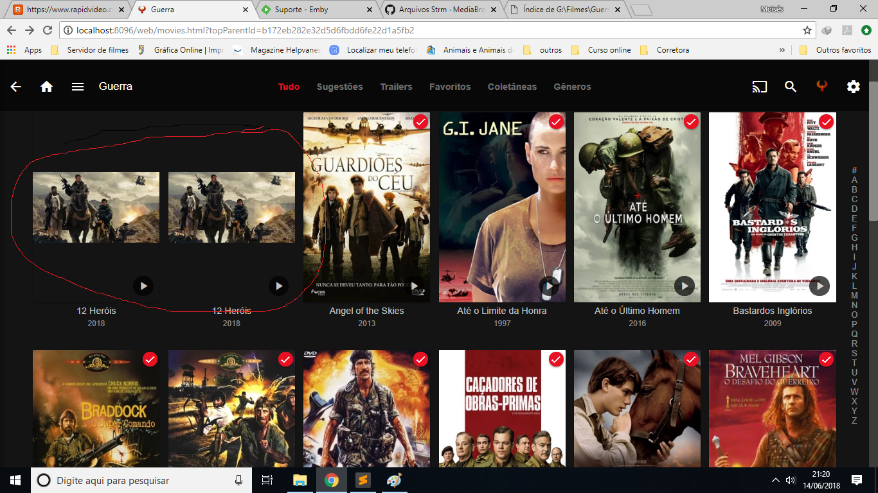Open the Até o Limite da Honra title
Viewport: 878px width, 493px height.
(x=502, y=311)
